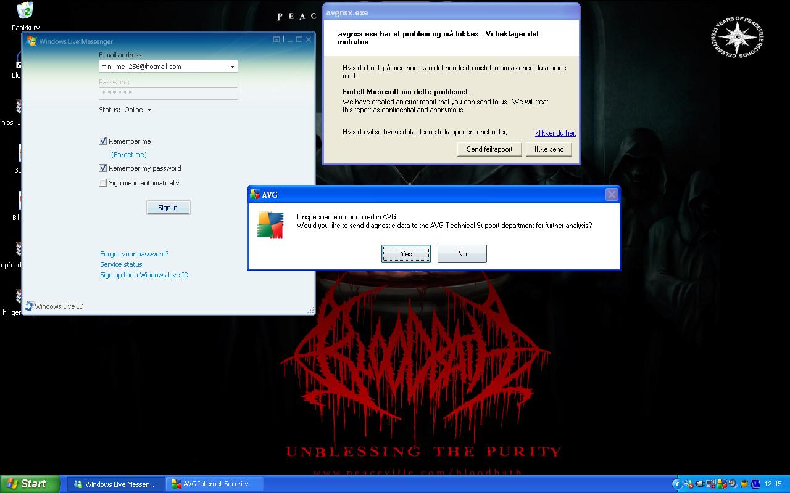Expand the e-mail address dropdown arrow
790x493 pixels.
coord(232,67)
